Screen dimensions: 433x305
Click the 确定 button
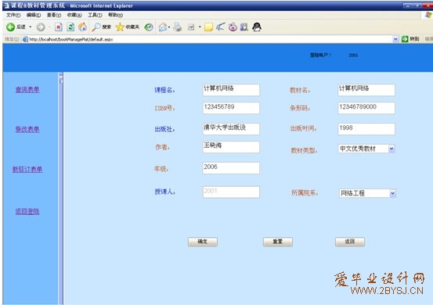tap(203, 242)
